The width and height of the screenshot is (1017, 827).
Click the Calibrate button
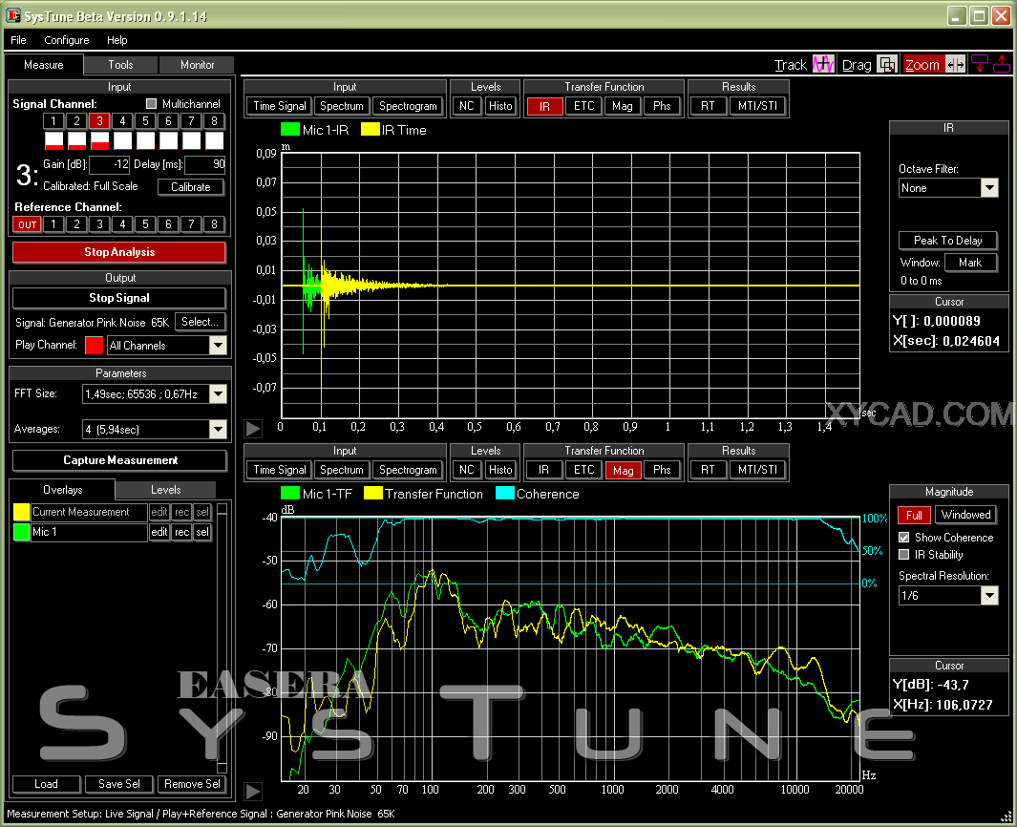191,187
